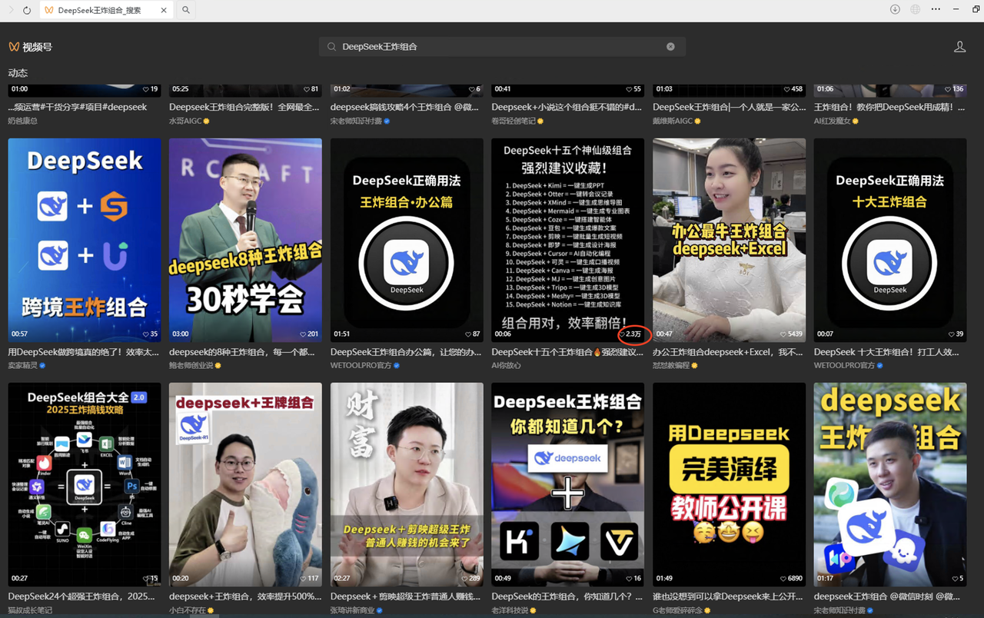Click the heart icon showing 6890 likes
The width and height of the screenshot is (984, 618).
pyautogui.click(x=783, y=579)
